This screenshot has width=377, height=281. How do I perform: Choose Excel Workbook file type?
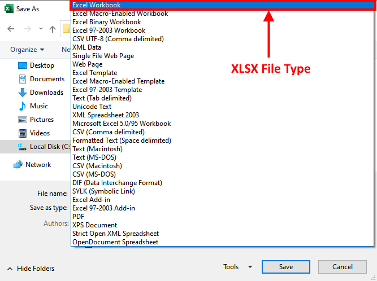[223, 5]
